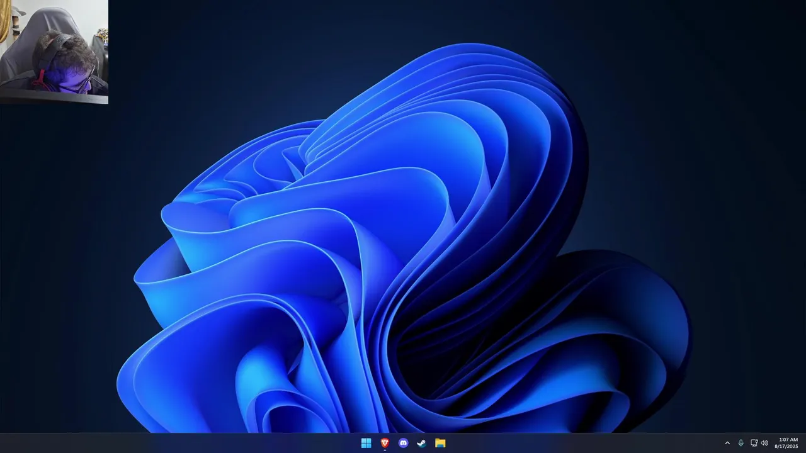The height and width of the screenshot is (453, 806).
Task: Show hidden system tray icons
Action: pos(727,443)
